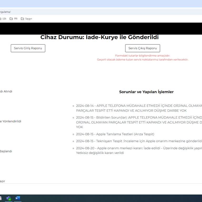Click the partial 'Başlandı' status step
The height and width of the screenshot is (202, 202).
[6, 151]
